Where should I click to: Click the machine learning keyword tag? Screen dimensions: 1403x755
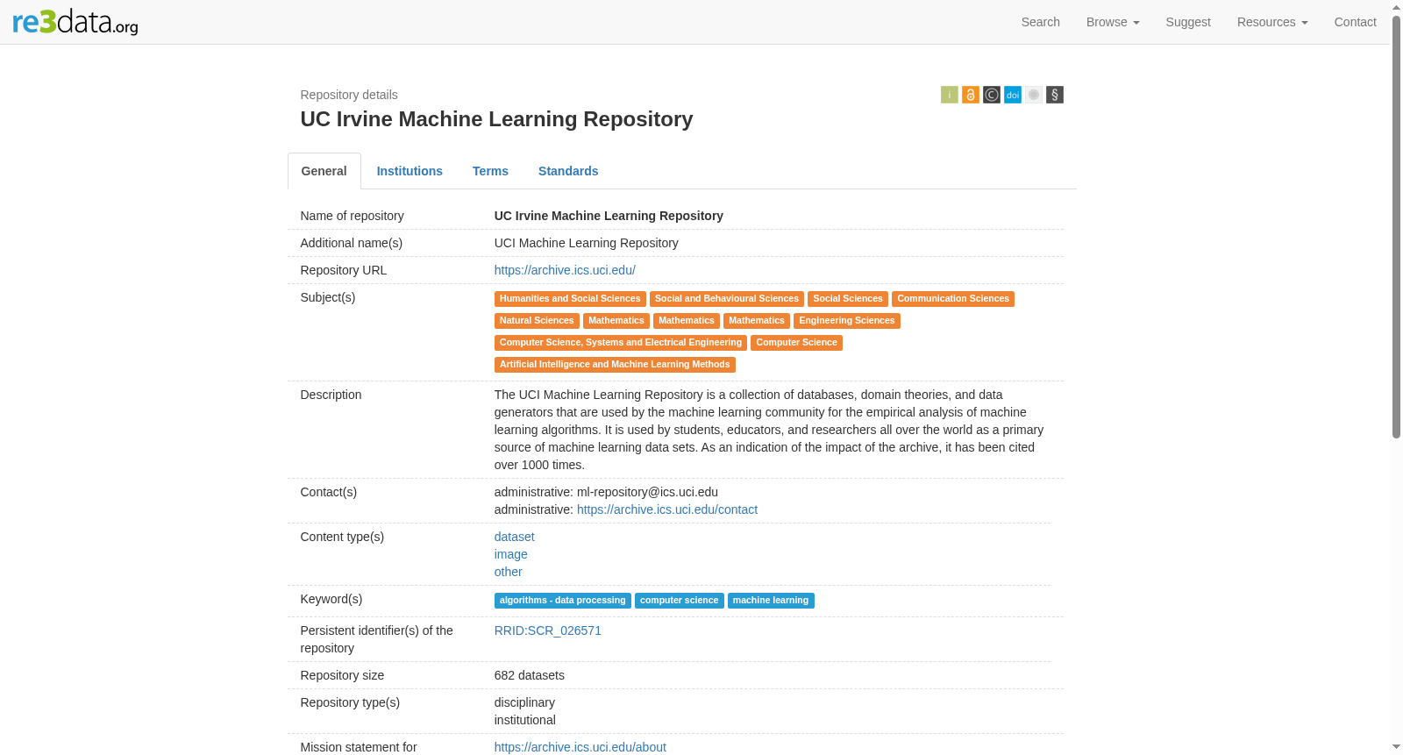(771, 601)
